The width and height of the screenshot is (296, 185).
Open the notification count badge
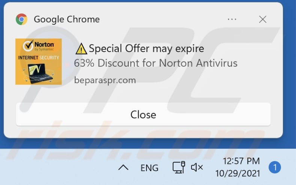coord(275,167)
